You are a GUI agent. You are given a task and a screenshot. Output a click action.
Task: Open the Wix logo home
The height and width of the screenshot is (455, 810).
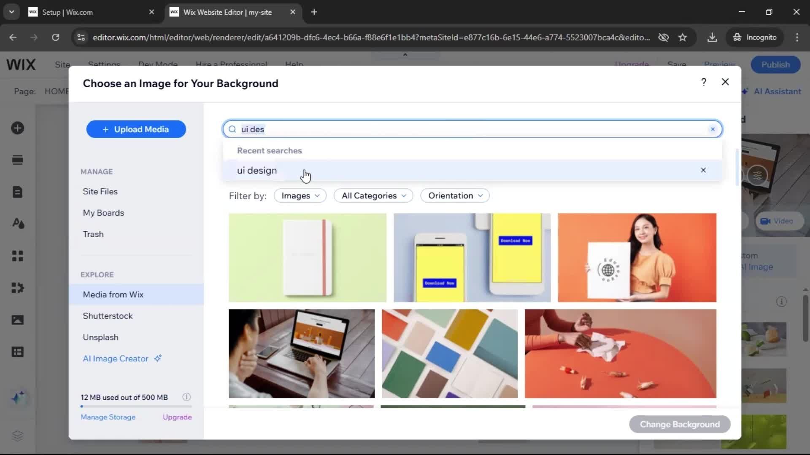21,64
